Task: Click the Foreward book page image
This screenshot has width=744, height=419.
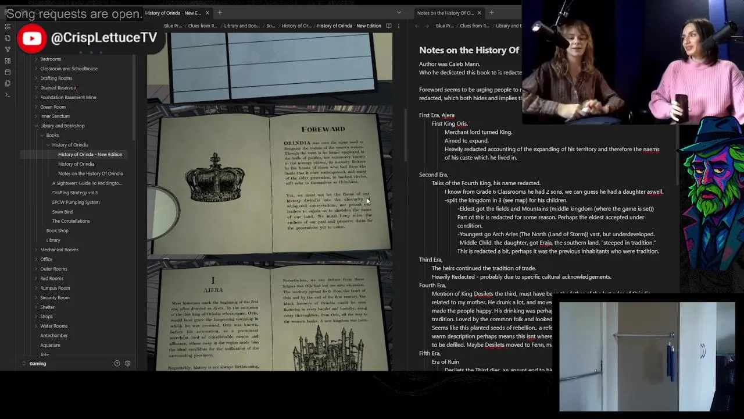Action: point(270,181)
